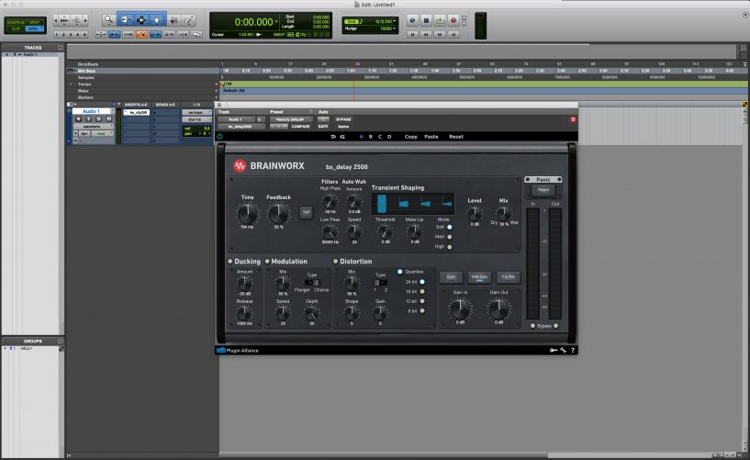Toggle the Quantize option on
750x460 pixels.
(400, 272)
